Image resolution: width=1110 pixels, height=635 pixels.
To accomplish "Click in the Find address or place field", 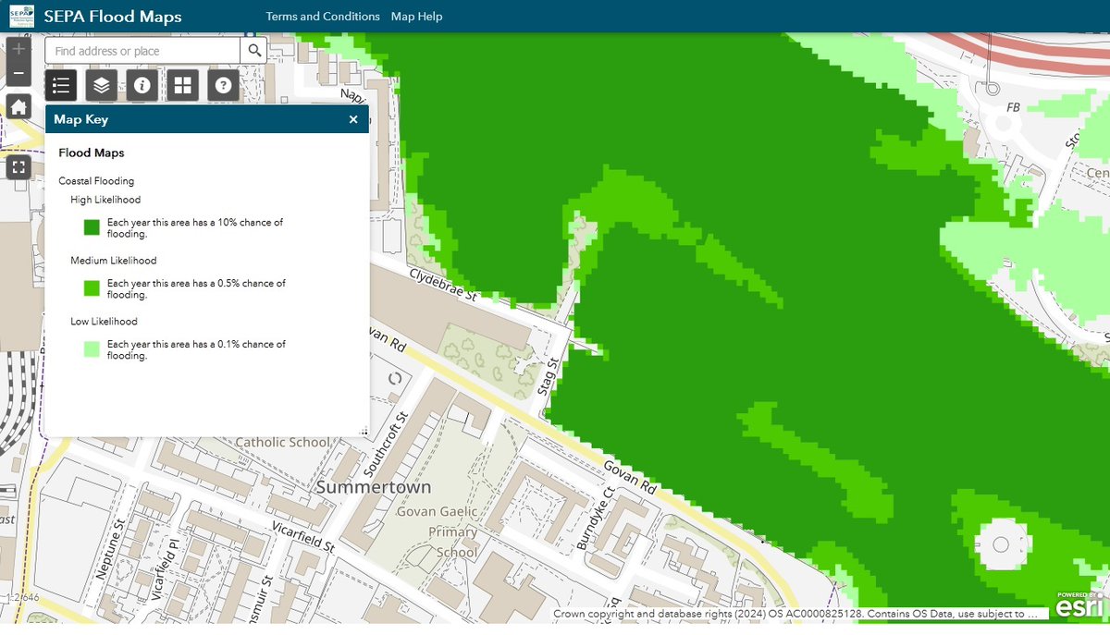I will [141, 50].
